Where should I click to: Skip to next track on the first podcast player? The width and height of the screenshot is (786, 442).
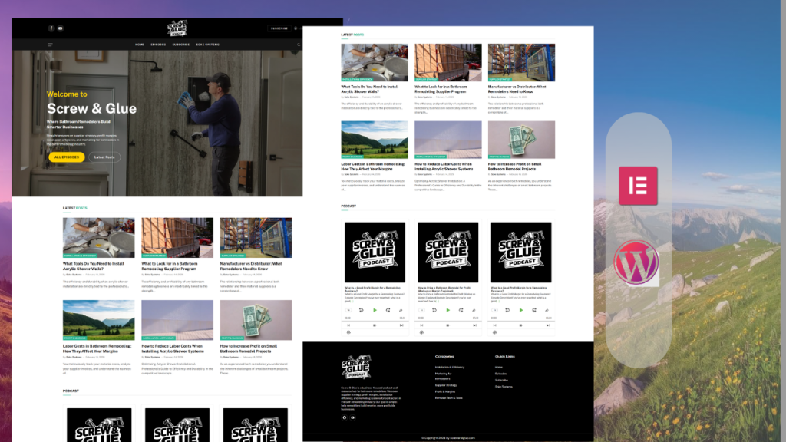tap(401, 325)
